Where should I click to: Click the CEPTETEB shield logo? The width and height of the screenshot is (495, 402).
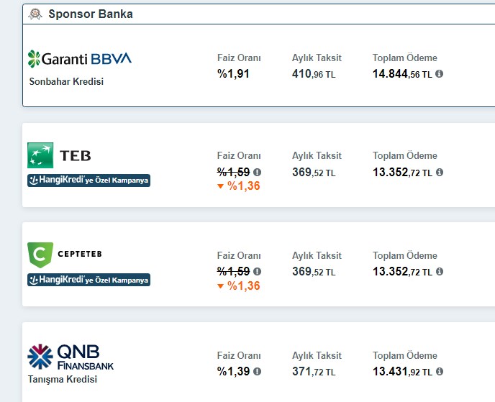tap(40, 255)
